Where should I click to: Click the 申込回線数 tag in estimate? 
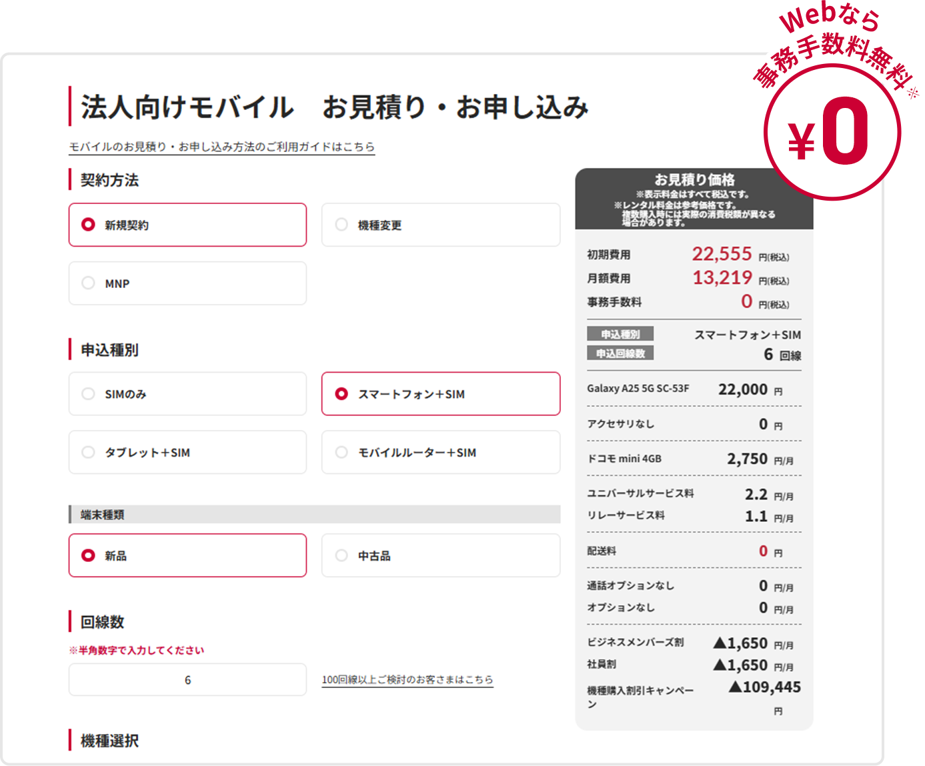point(620,353)
